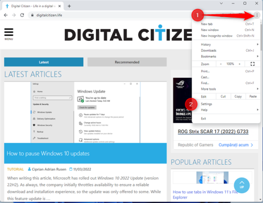This screenshot has width=263, height=203.
Task: Click Cut in the Edit row
Action: pos(223,96)
